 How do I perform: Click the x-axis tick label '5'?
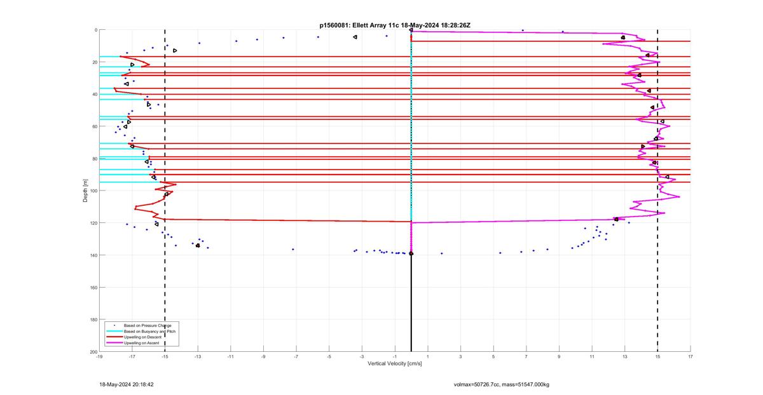[493, 357]
